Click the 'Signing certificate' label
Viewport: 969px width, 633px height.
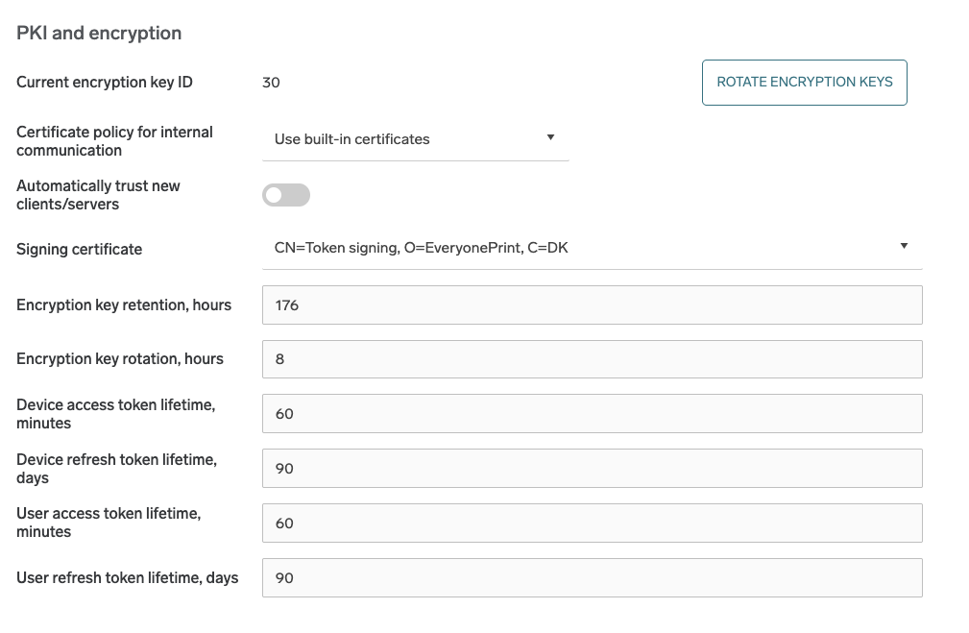pyautogui.click(x=79, y=250)
